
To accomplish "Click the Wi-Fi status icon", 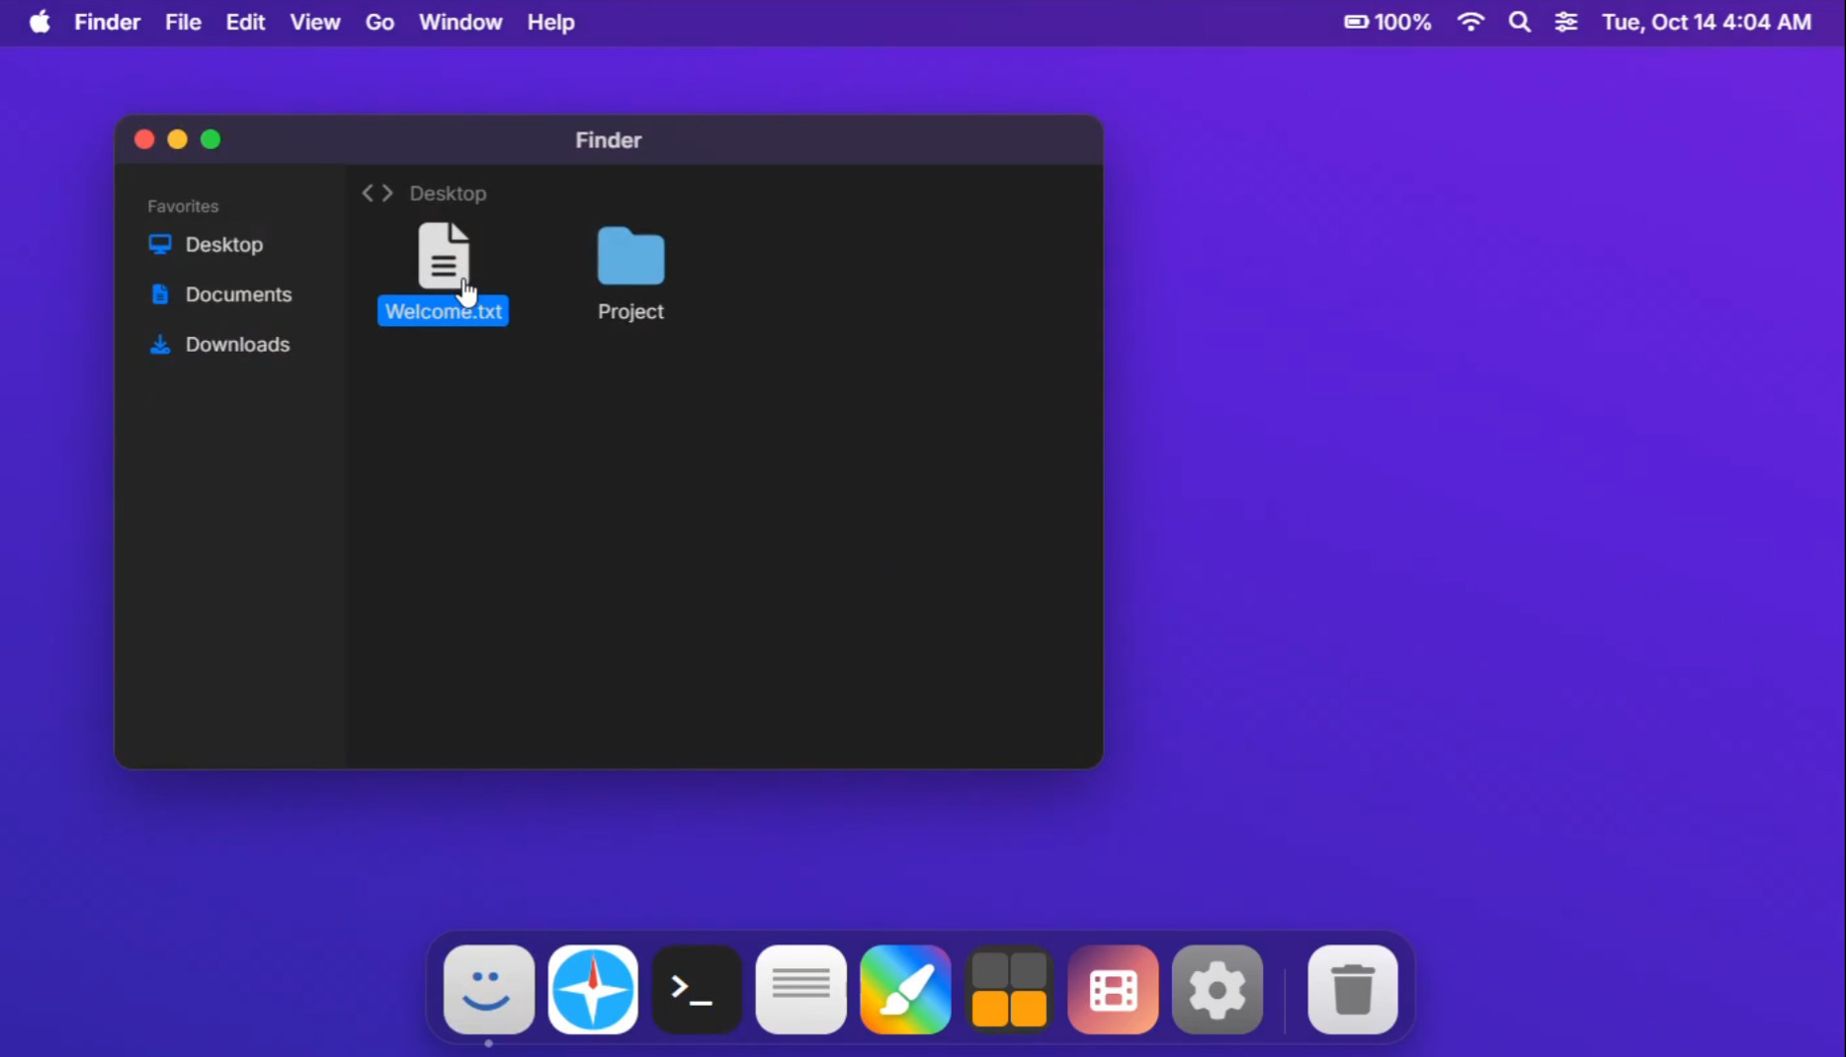I will 1470,21.
